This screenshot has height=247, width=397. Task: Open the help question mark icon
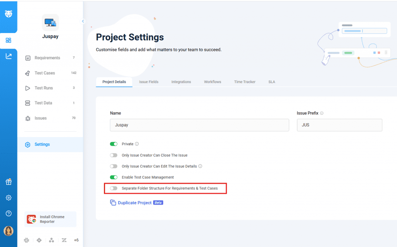[9, 213]
